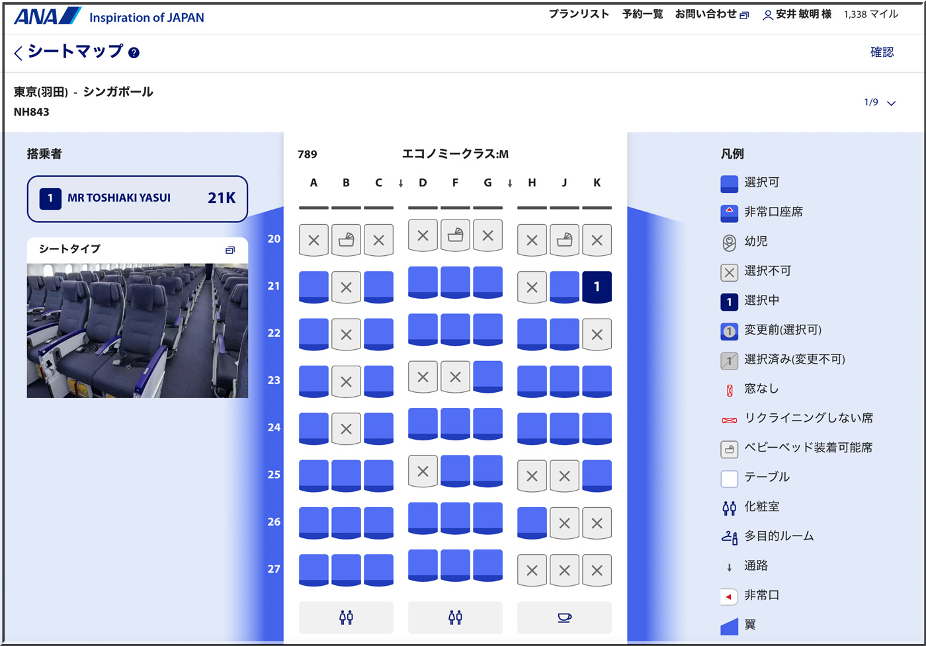Click the blue 選択可 legend swatch

pos(729,183)
